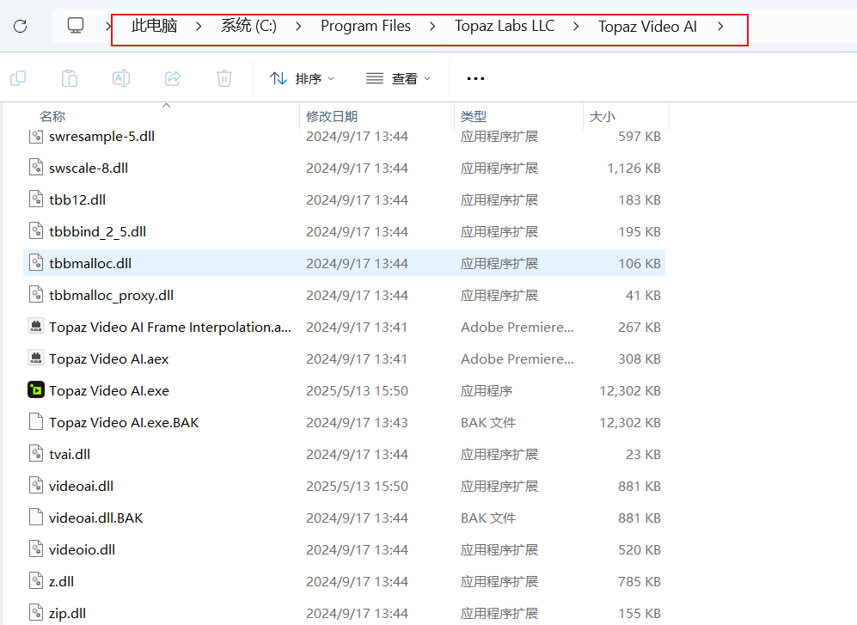Click the videoio.dll file icon
The image size is (857, 625).
pos(36,549)
